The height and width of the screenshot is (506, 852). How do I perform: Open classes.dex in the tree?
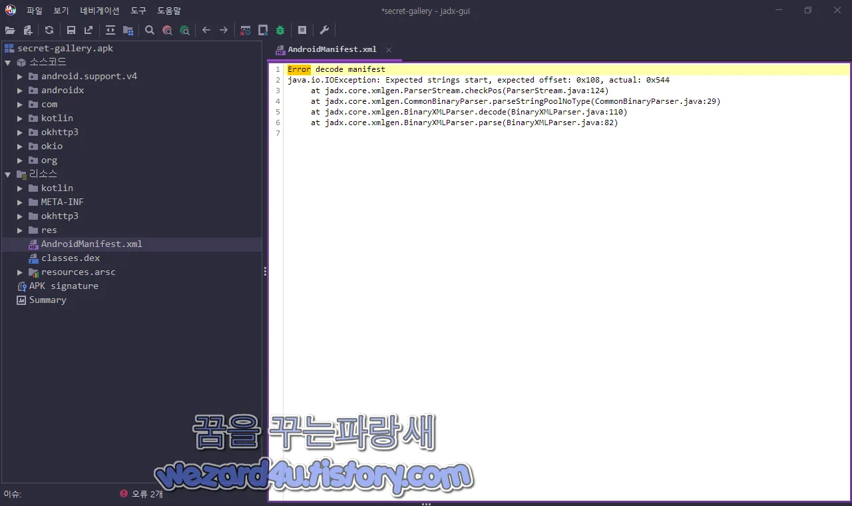pos(71,258)
